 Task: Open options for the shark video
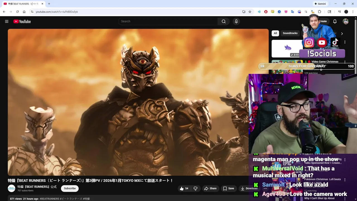point(345,42)
